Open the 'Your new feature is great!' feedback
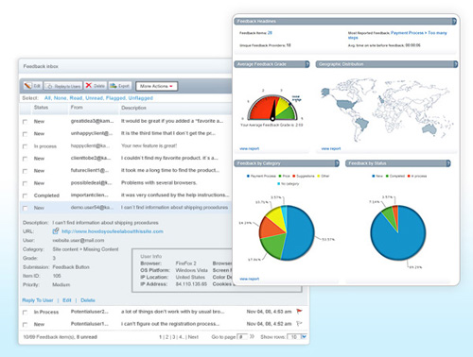This screenshot has height=357, width=473. point(149,145)
